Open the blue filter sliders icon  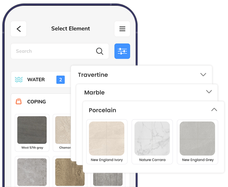[122, 51]
